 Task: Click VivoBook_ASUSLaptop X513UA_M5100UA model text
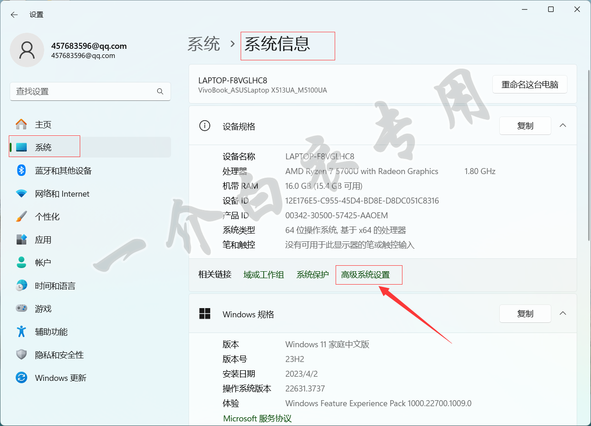coord(263,90)
